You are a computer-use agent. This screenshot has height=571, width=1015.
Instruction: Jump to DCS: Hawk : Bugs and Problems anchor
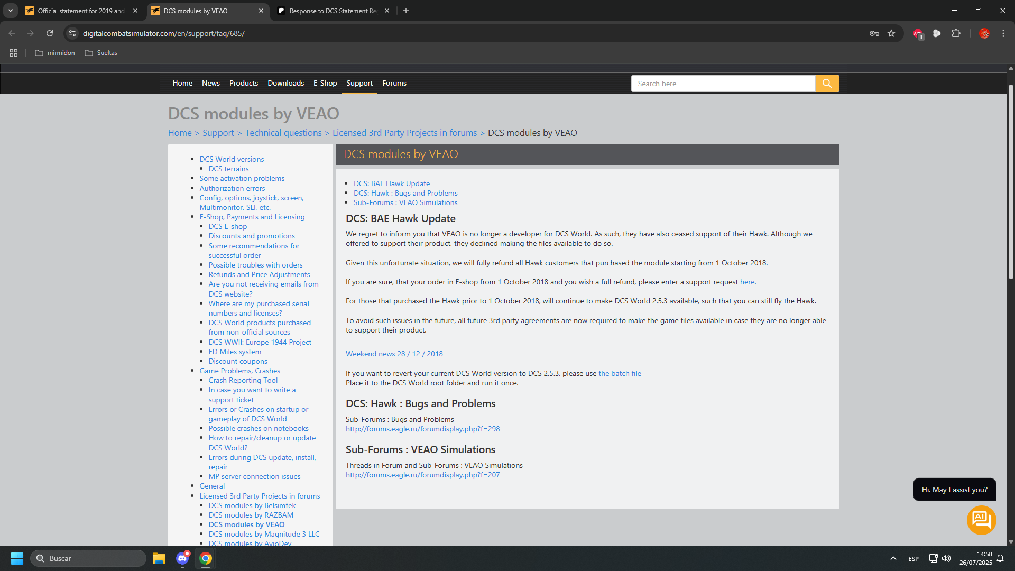pyautogui.click(x=405, y=193)
